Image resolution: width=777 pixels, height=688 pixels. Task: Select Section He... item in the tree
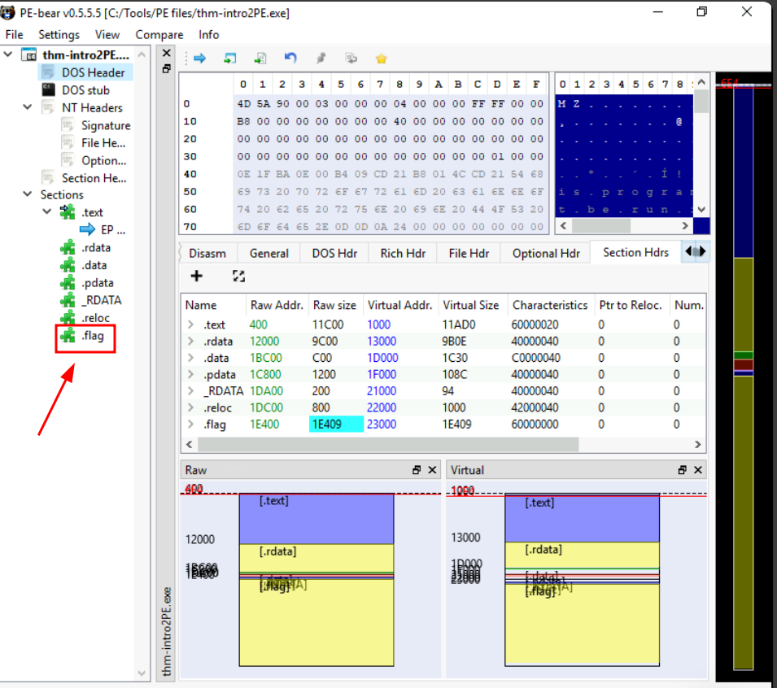pos(94,178)
